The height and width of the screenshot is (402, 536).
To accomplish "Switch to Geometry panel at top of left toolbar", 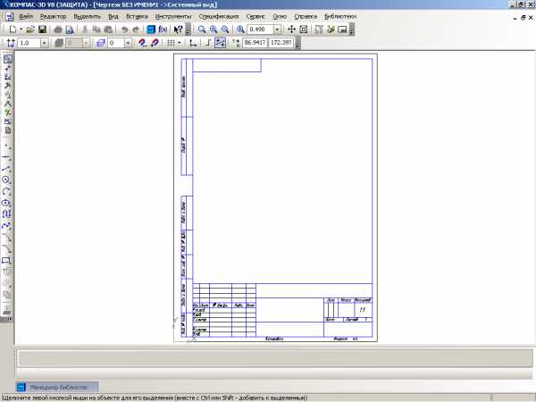I will click(x=7, y=59).
